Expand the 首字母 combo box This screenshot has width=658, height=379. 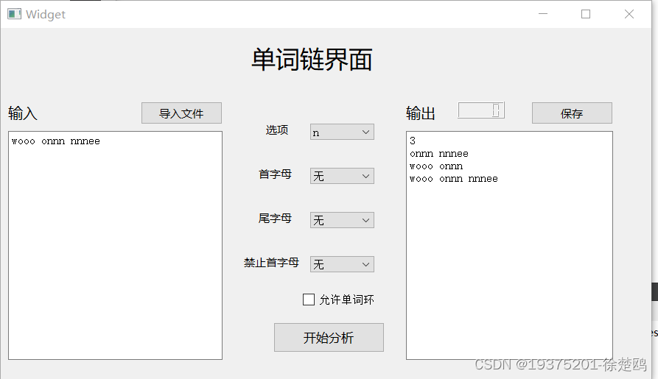(342, 177)
